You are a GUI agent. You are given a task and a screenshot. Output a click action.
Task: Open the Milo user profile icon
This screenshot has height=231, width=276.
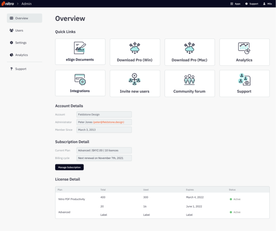264,4
